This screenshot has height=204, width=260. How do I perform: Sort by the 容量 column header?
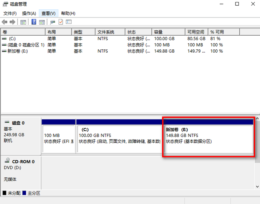(168, 32)
